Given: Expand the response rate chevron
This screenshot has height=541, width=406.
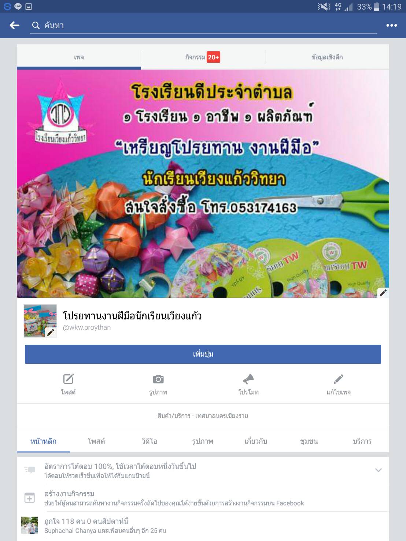Looking at the screenshot, I should [379, 470].
